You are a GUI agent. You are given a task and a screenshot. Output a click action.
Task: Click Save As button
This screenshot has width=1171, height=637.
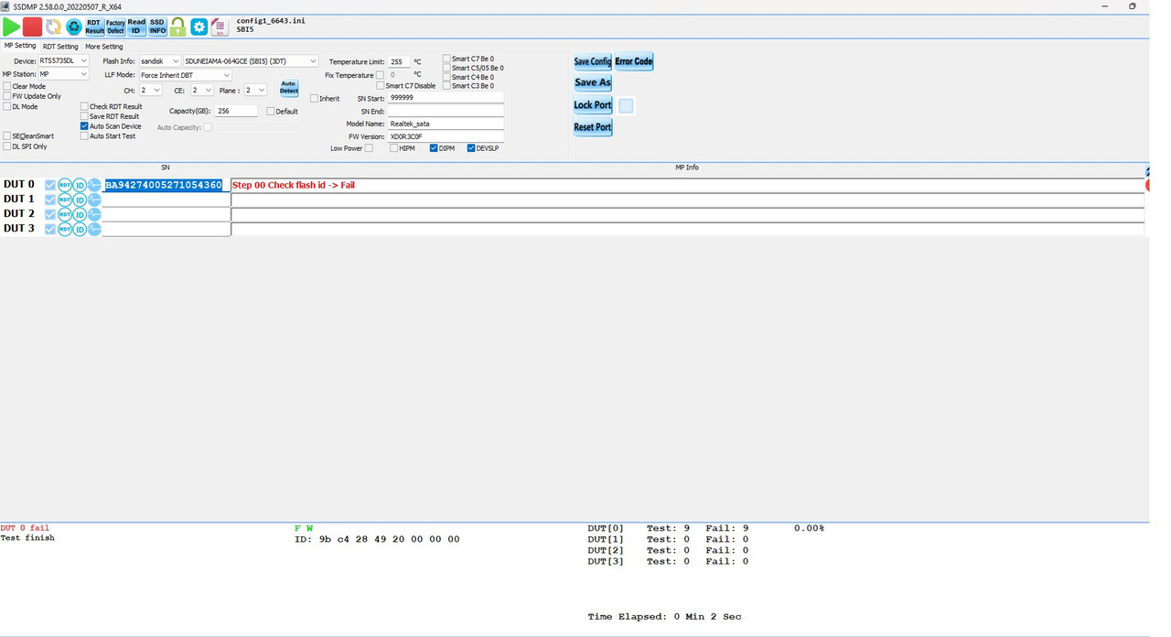pos(592,82)
